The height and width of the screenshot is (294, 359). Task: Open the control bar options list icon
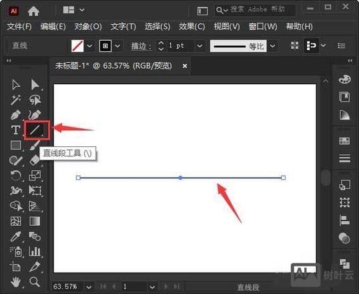[x=342, y=45]
